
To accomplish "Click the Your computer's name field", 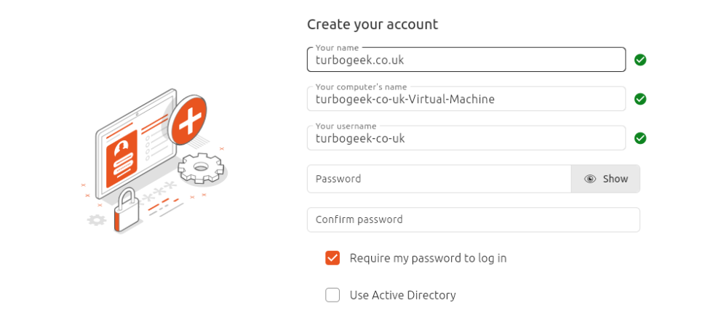I will pos(466,100).
